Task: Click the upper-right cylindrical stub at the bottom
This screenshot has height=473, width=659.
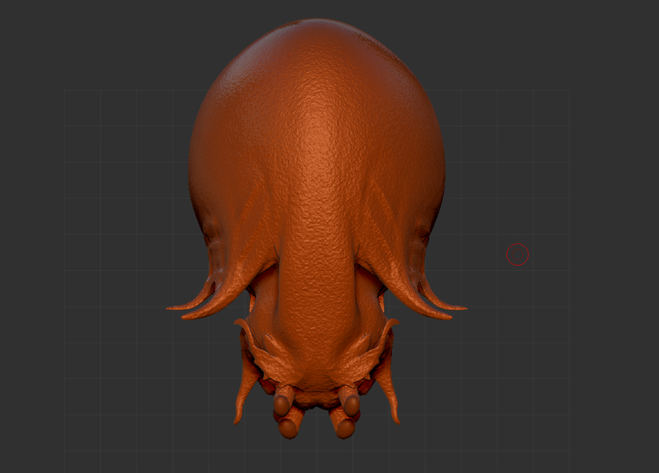Action: click(349, 402)
